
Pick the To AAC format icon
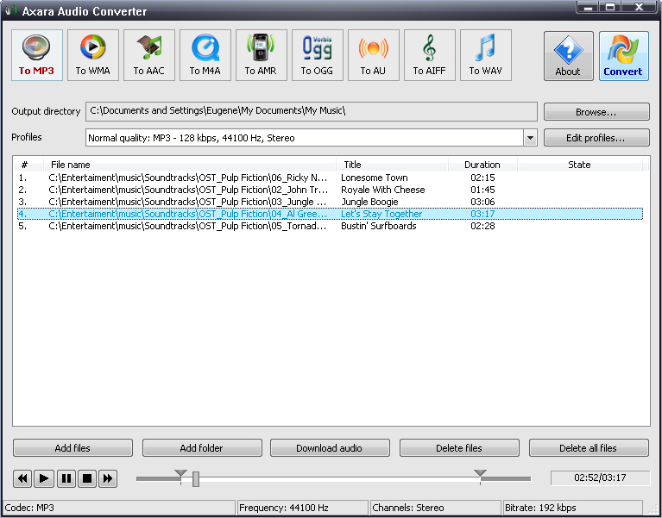149,55
